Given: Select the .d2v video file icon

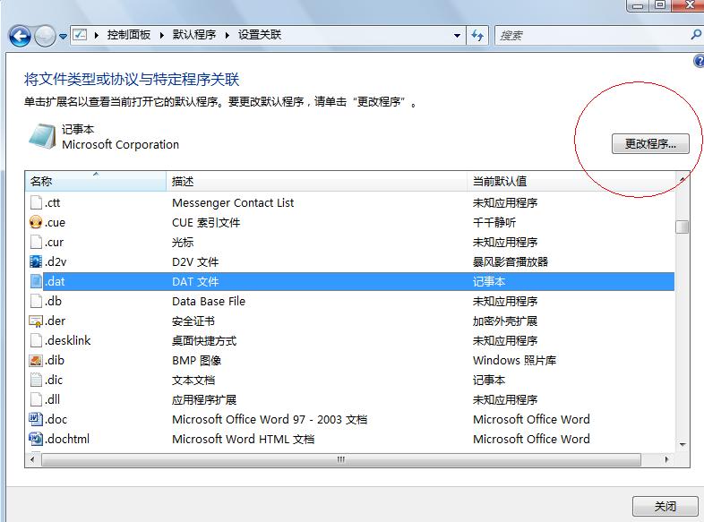Looking at the screenshot, I should (36, 261).
